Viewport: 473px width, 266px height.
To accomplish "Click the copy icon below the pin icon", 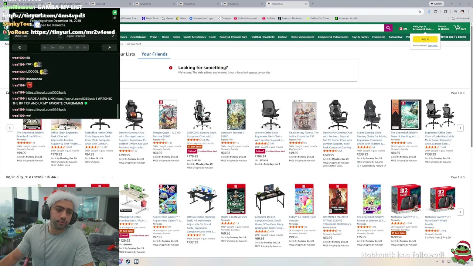I will pyautogui.click(x=115, y=18).
